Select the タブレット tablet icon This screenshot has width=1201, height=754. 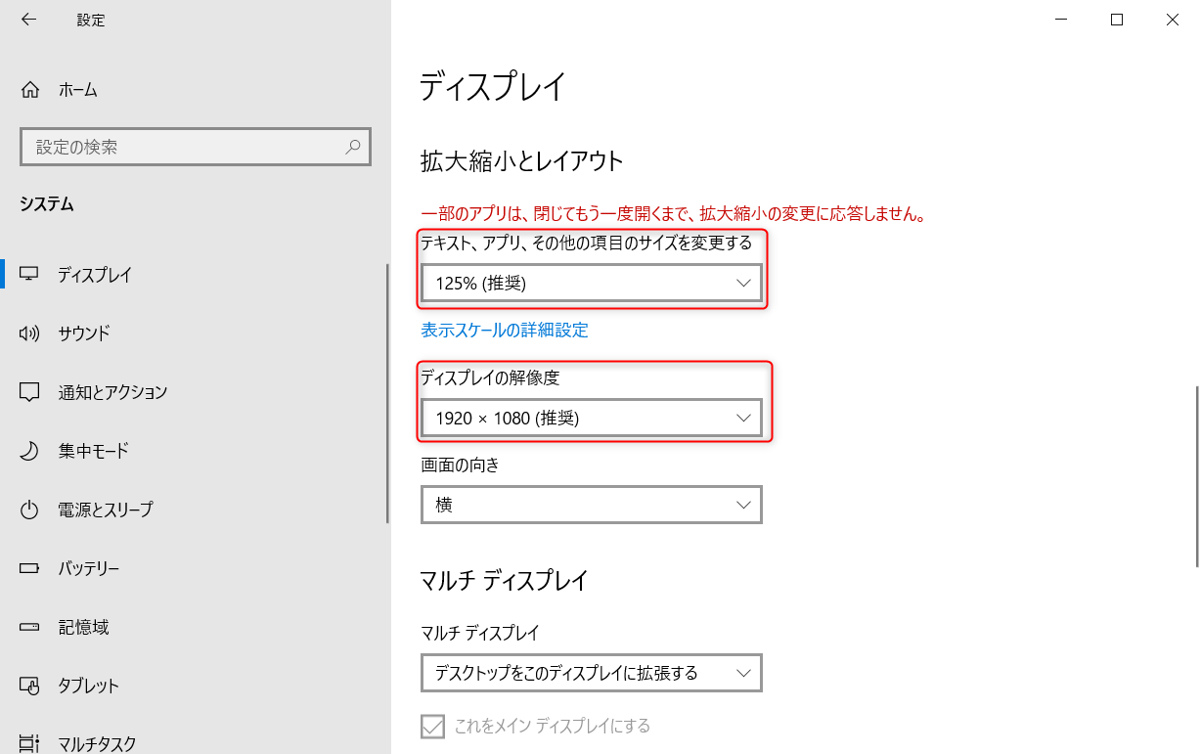29,686
